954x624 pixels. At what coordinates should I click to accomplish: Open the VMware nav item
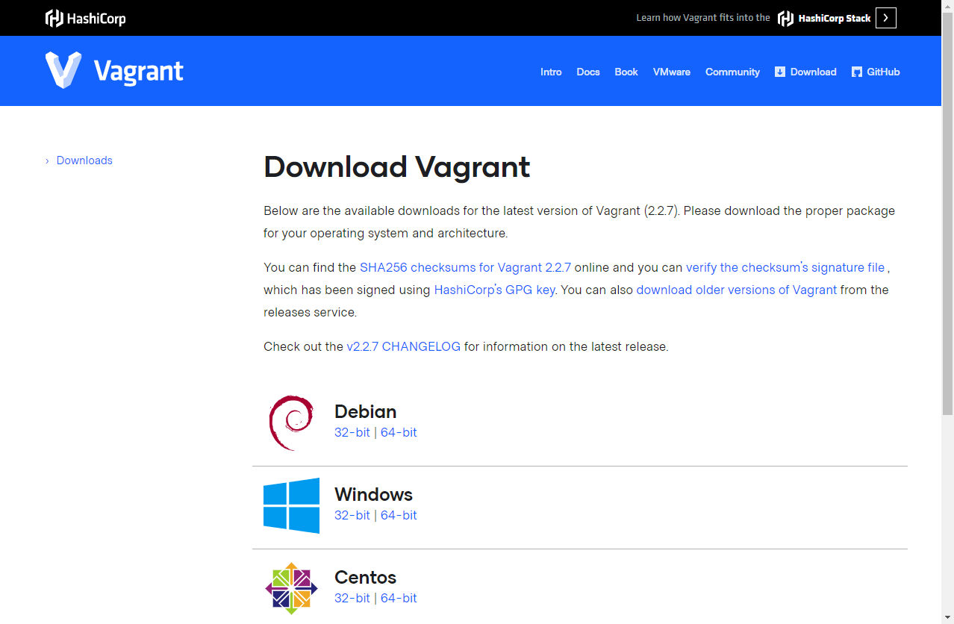[x=672, y=72]
